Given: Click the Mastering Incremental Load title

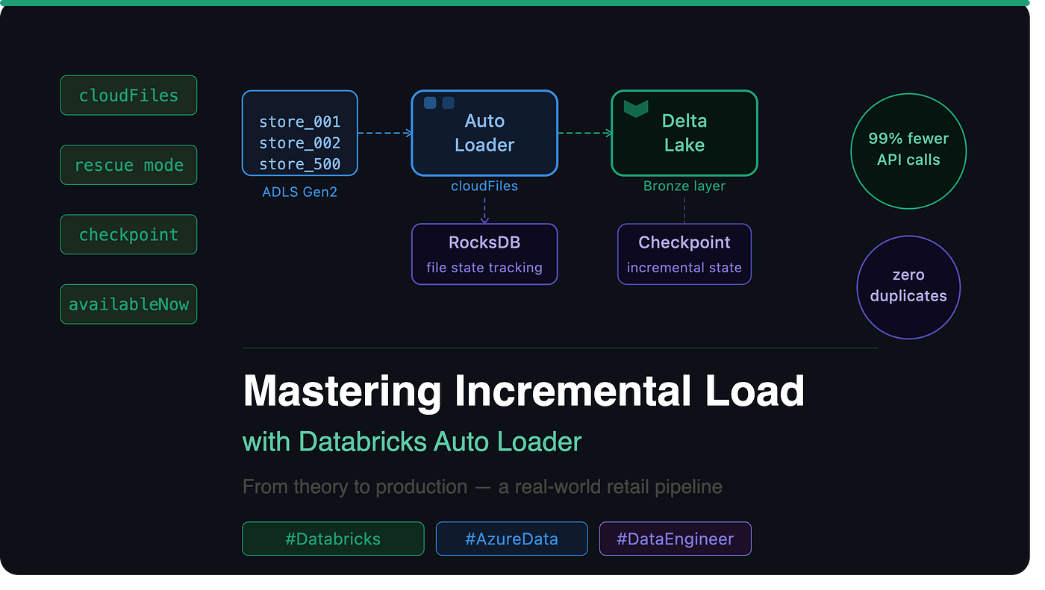Looking at the screenshot, I should [x=524, y=391].
